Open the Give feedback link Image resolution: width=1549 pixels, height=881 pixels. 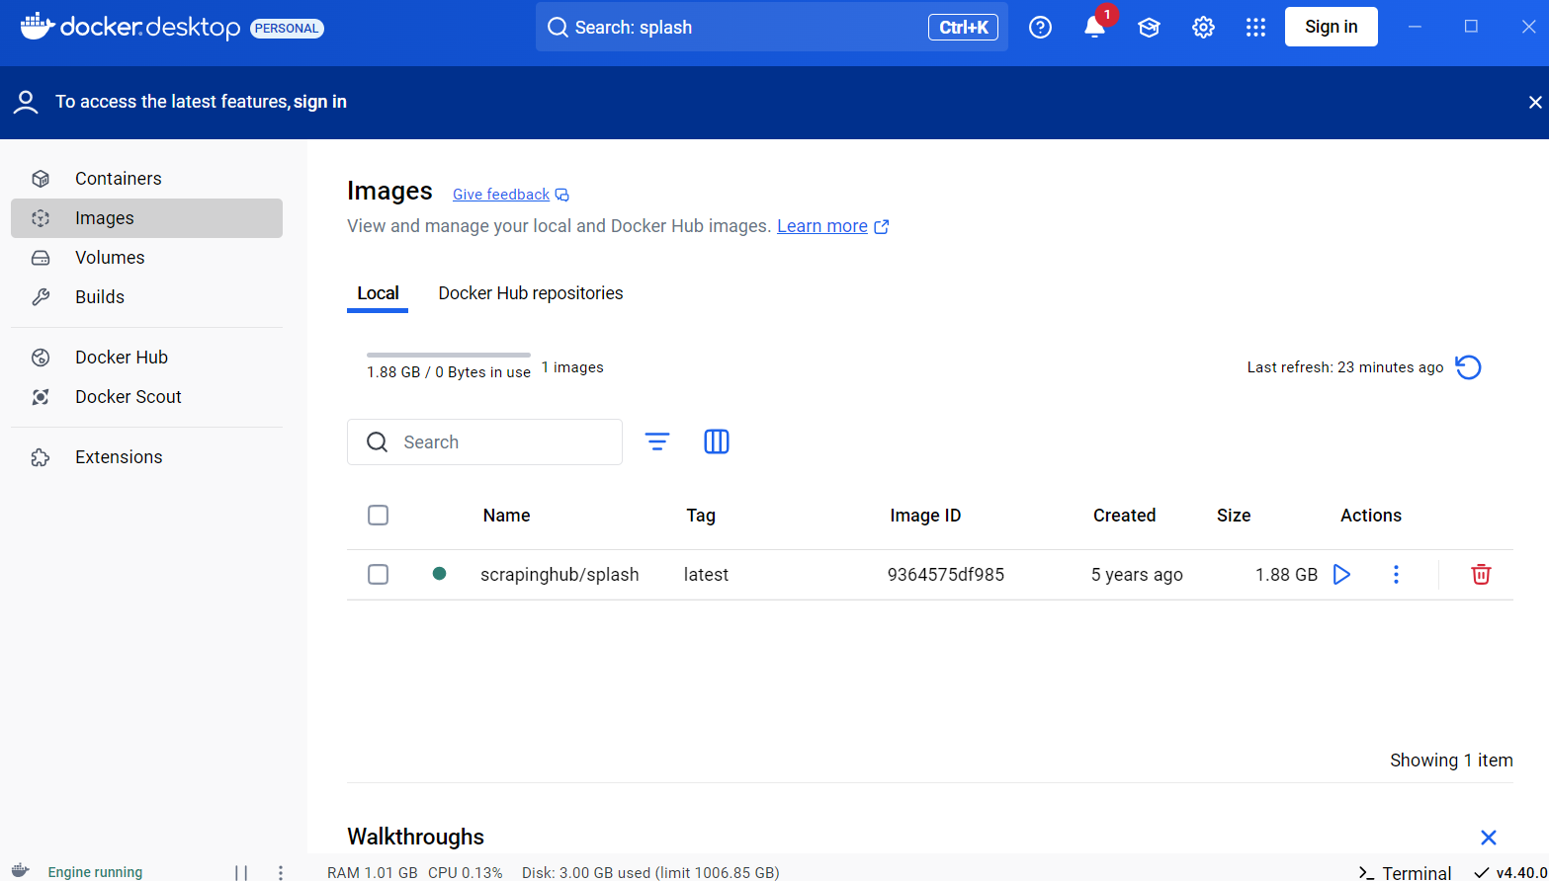pos(501,195)
